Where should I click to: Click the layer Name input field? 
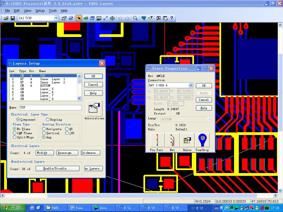tap(50, 108)
